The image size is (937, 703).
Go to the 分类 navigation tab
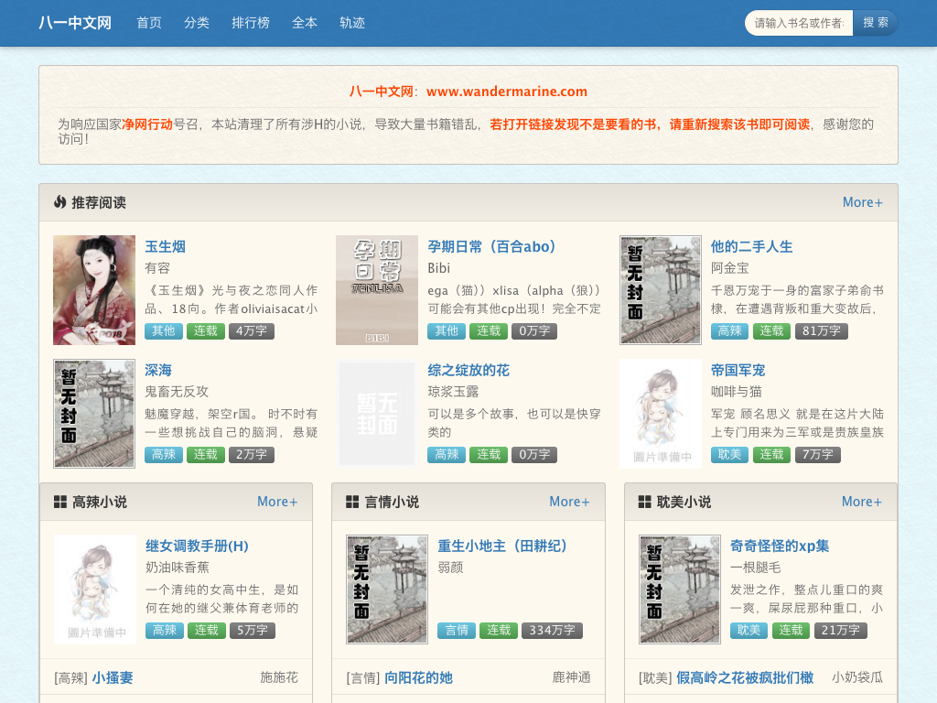(197, 23)
